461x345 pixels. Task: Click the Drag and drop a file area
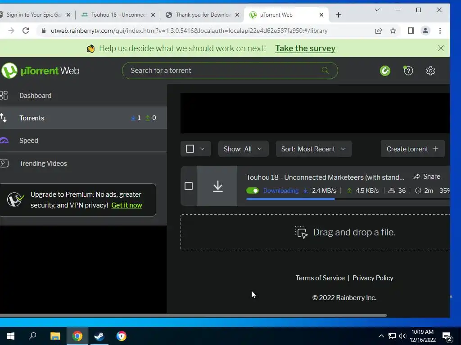pyautogui.click(x=315, y=232)
